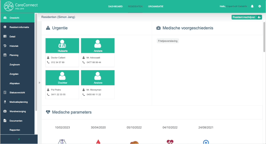Screen dimensions: 266x144
Task: Open settings gear in header
Action: tap(260, 6)
